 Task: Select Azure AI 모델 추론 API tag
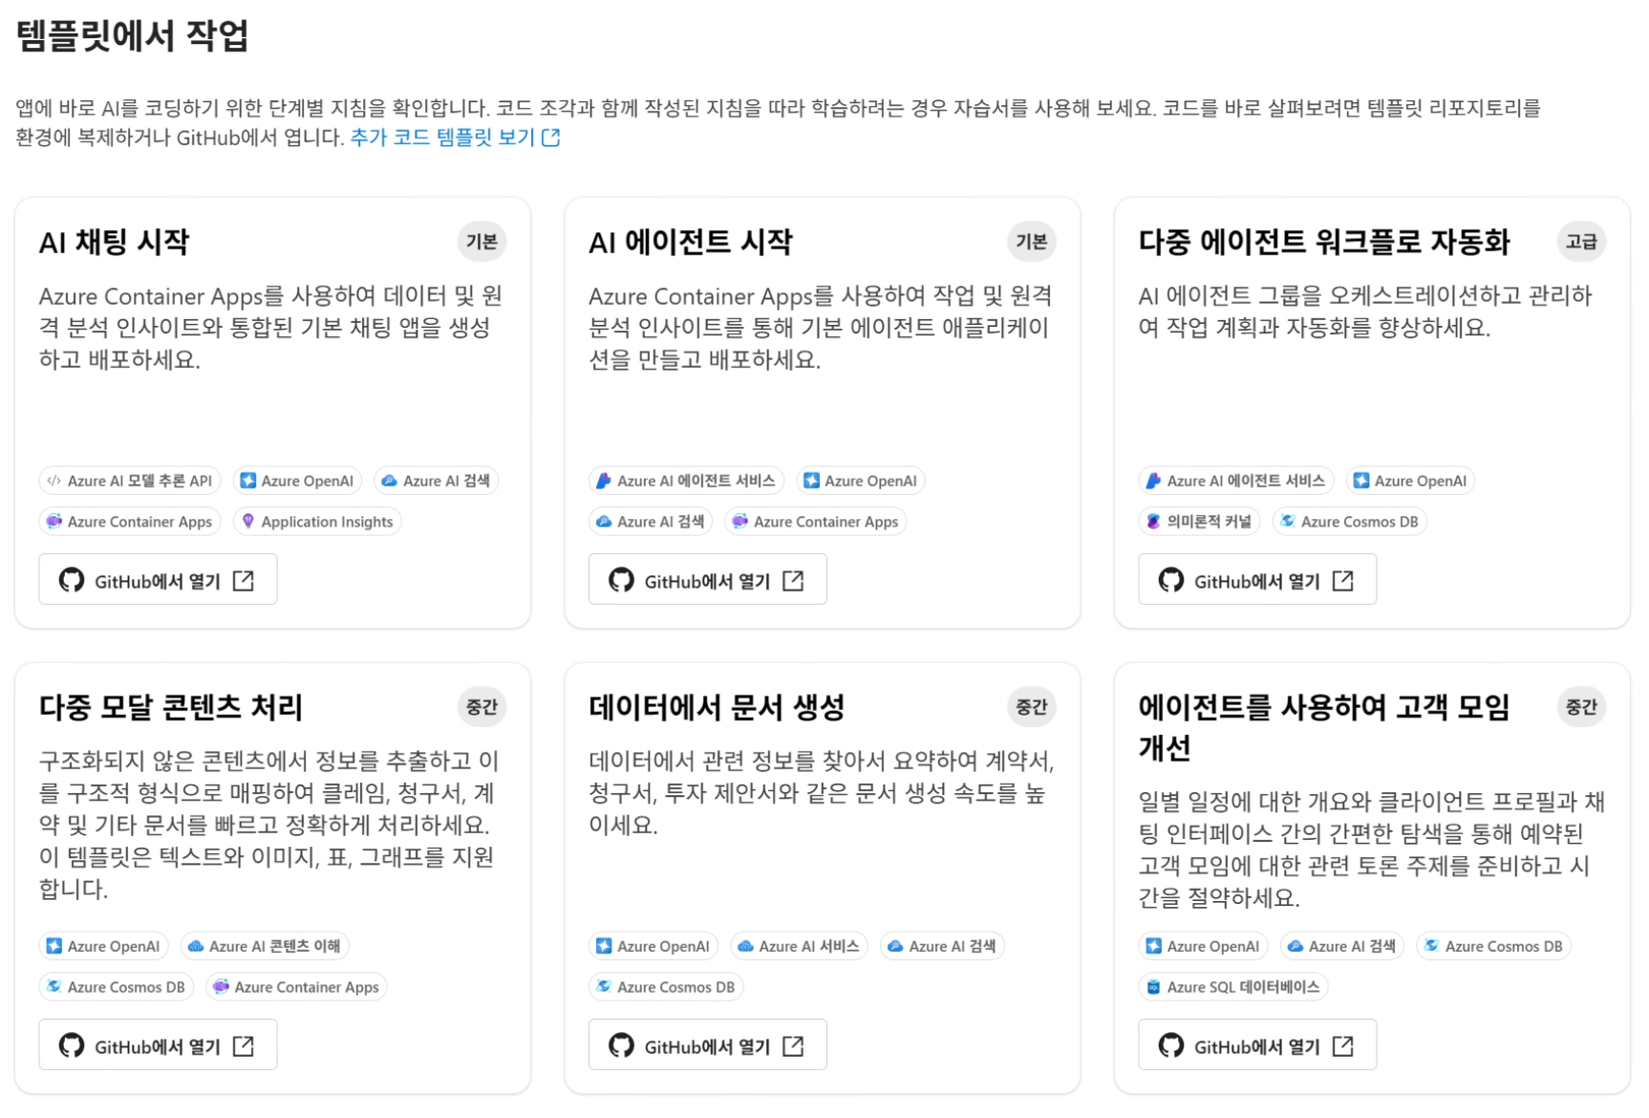coord(130,481)
